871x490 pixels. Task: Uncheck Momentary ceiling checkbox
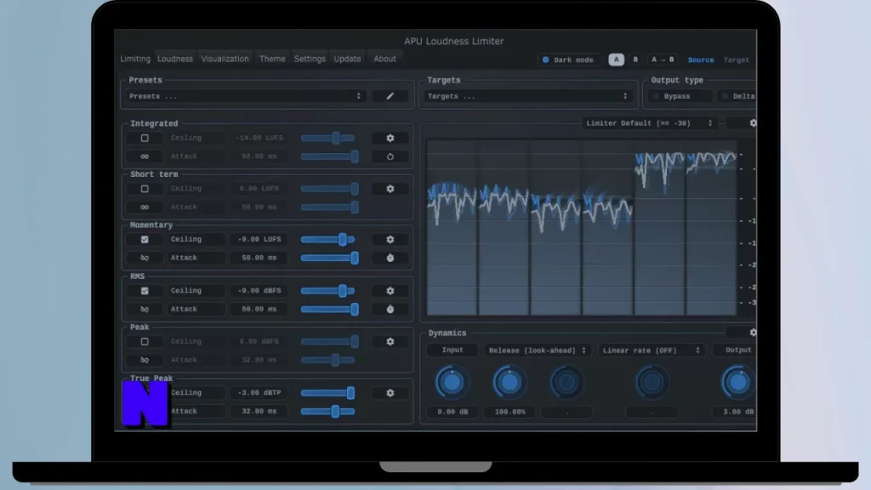145,239
